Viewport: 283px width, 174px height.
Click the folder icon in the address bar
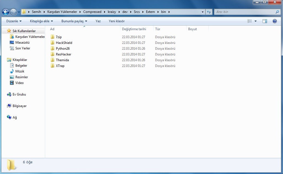[x=24, y=12]
